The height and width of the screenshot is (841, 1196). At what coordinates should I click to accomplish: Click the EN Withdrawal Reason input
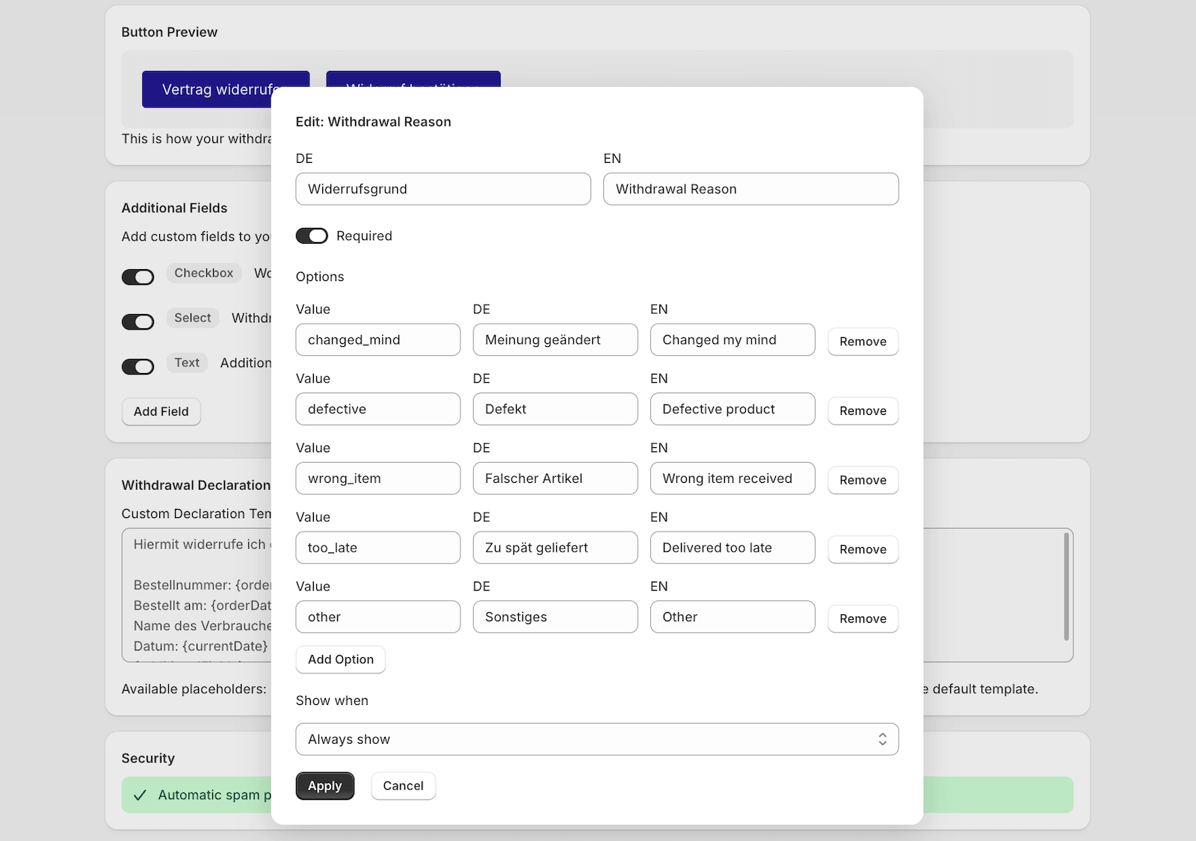[x=750, y=189]
